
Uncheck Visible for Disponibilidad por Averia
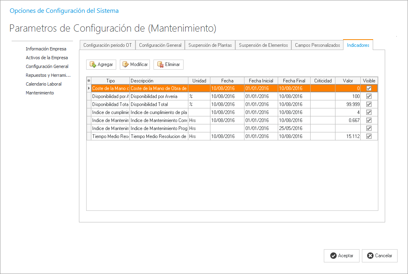(369, 96)
